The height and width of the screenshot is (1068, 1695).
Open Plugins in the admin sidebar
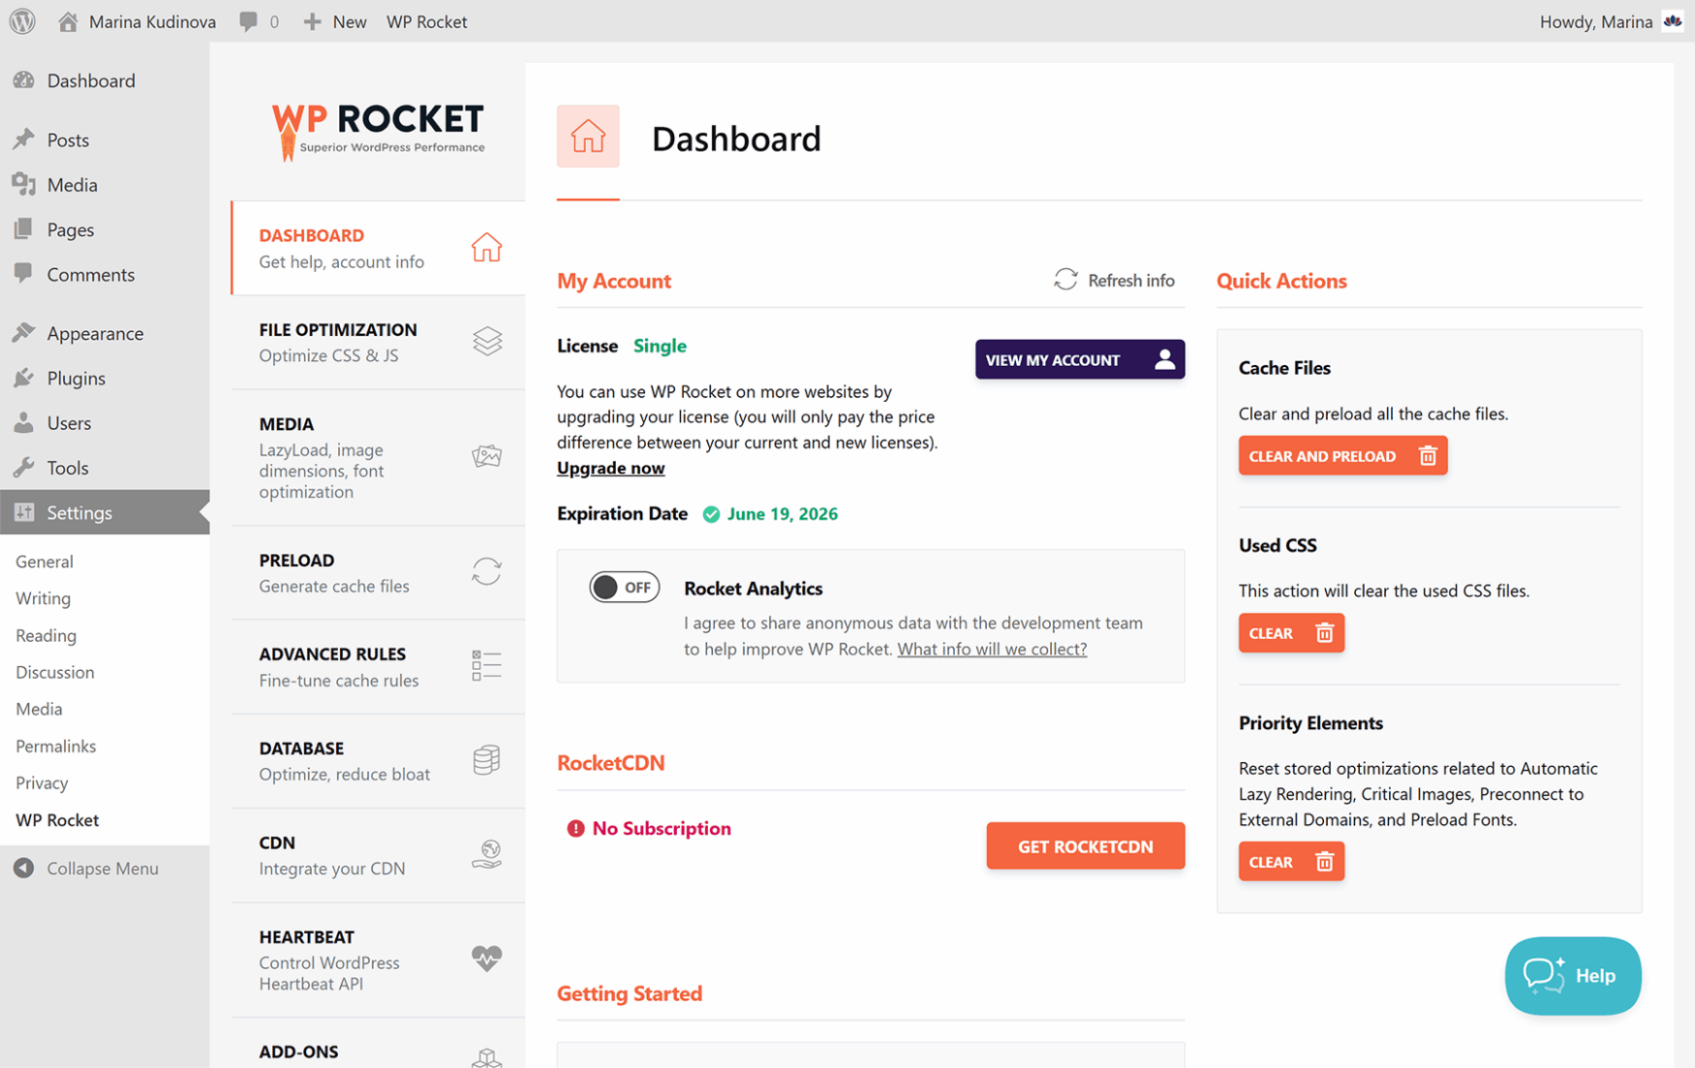(76, 379)
